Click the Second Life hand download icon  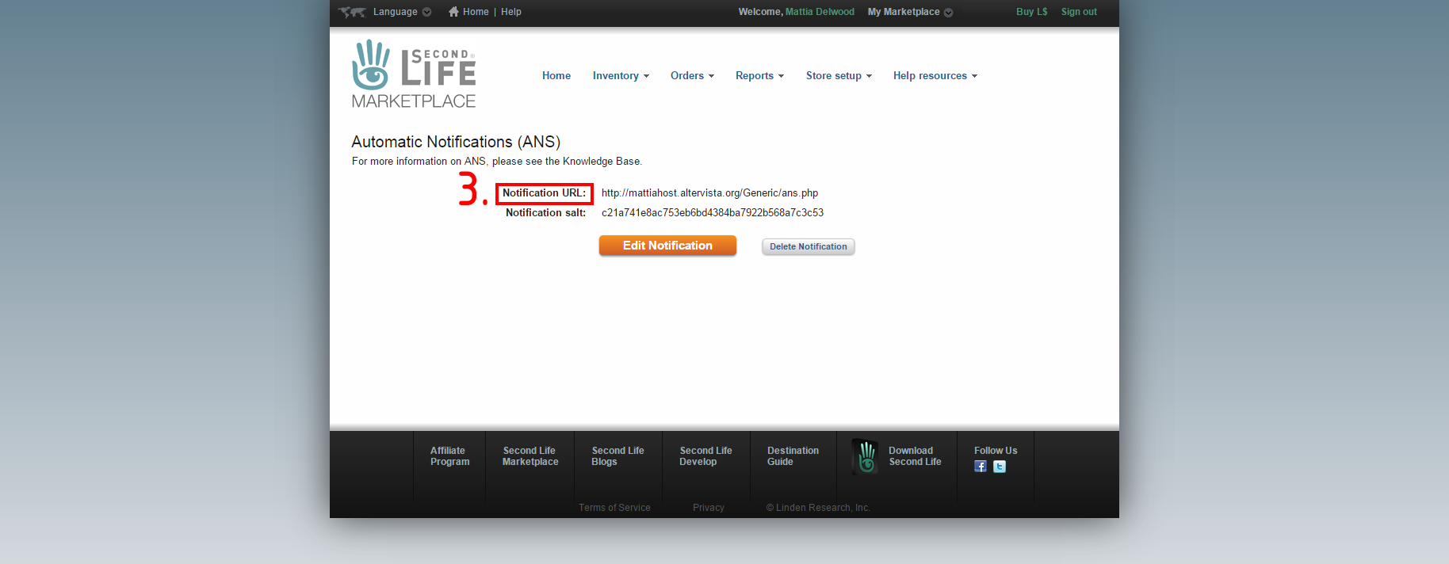point(866,456)
